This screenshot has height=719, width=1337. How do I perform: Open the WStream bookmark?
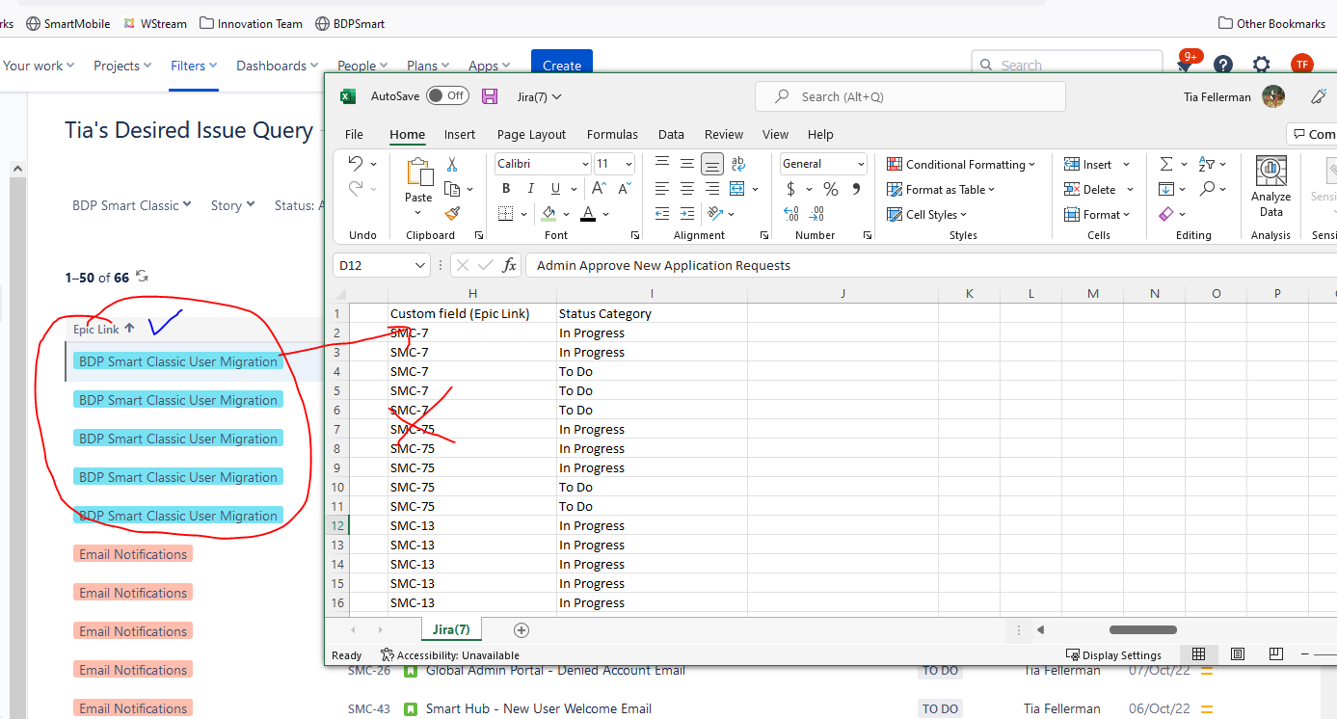coord(154,23)
